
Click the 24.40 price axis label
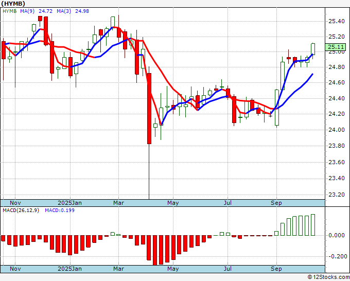coord(337,98)
